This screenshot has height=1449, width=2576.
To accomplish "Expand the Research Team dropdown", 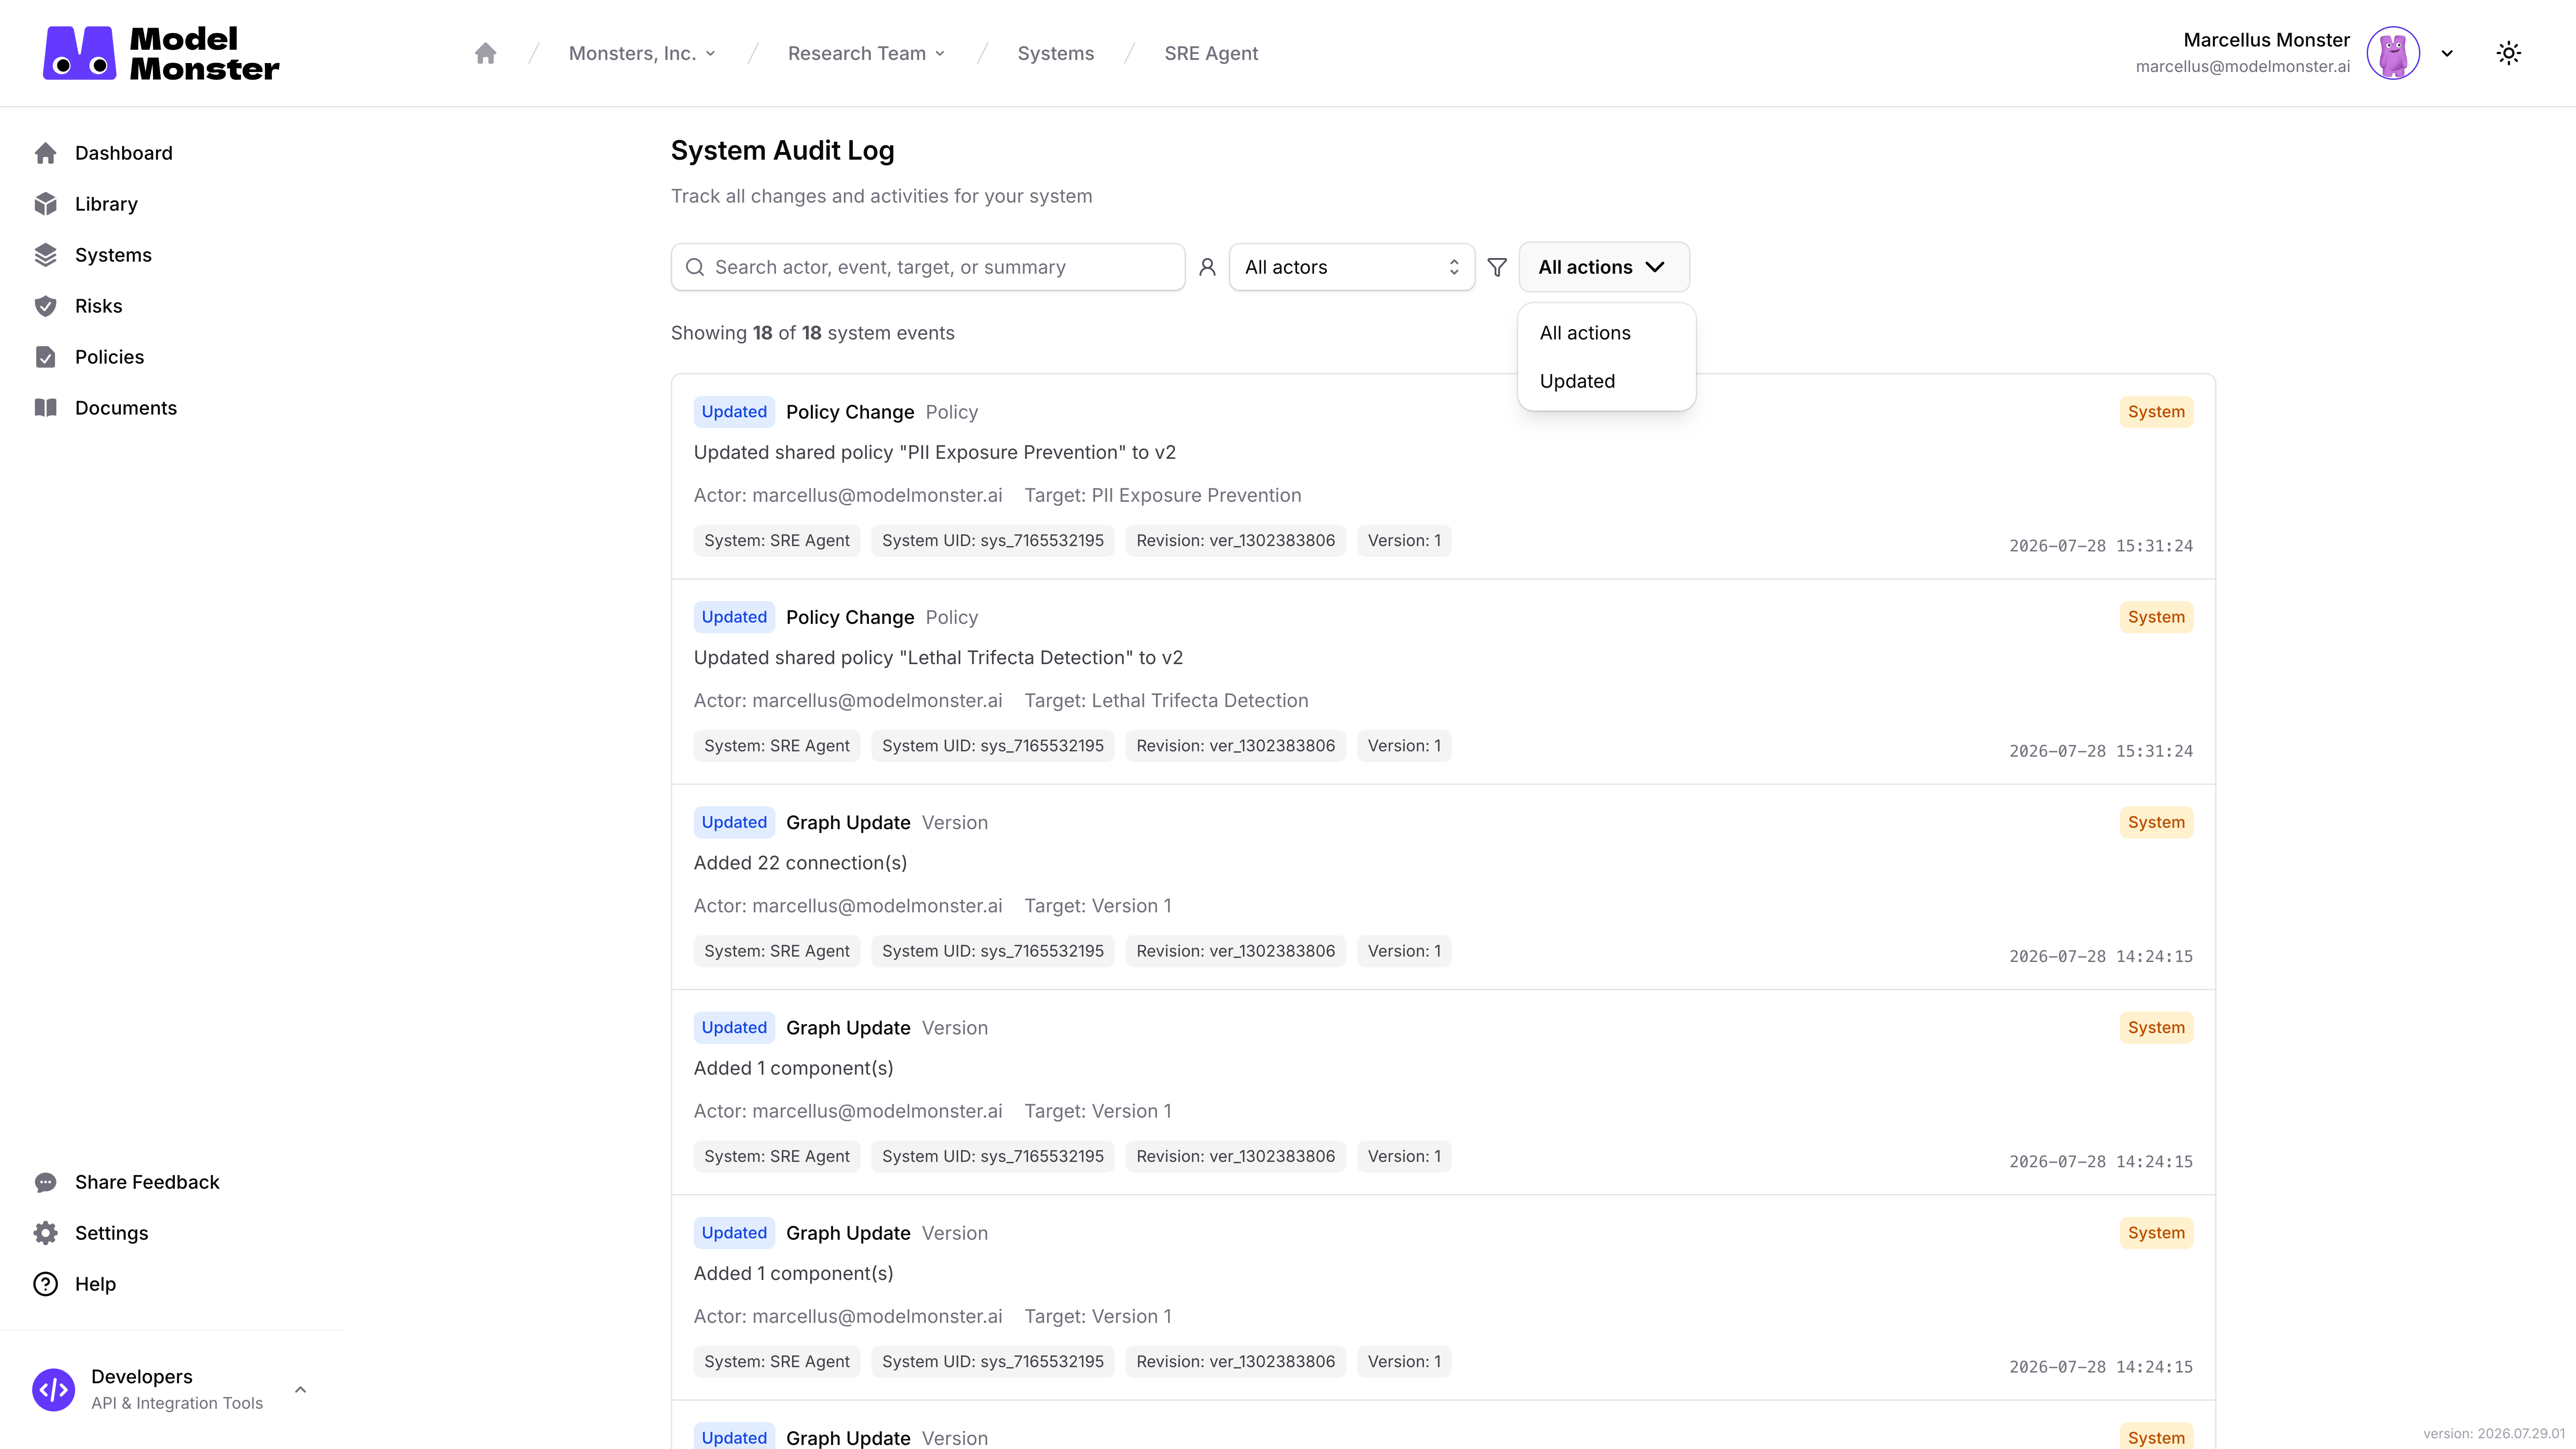I will tap(866, 53).
